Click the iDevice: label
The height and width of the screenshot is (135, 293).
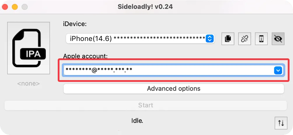tap(75, 24)
